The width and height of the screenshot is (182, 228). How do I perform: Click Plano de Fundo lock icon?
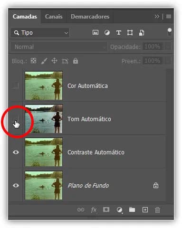click(156, 185)
